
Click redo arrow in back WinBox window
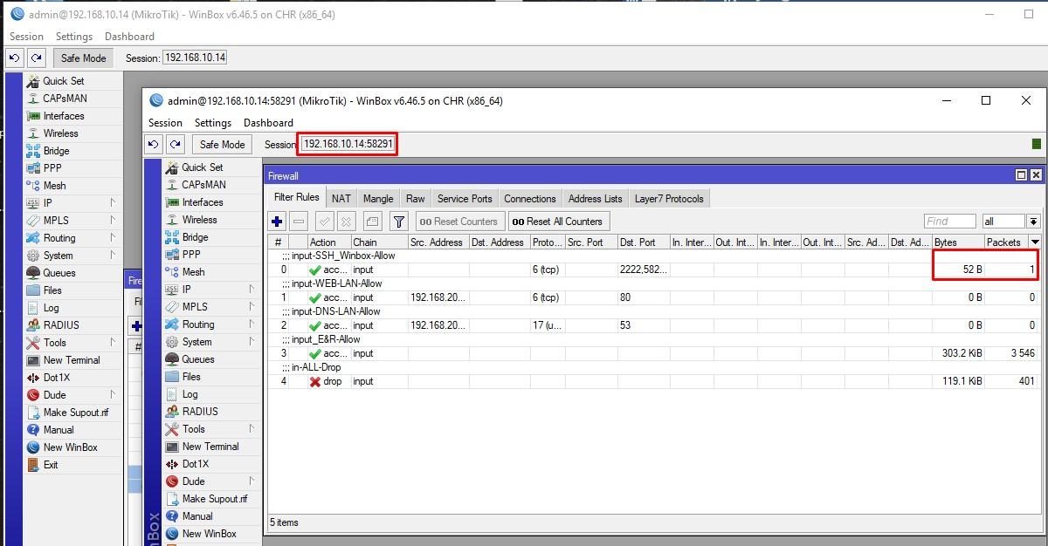(x=37, y=58)
